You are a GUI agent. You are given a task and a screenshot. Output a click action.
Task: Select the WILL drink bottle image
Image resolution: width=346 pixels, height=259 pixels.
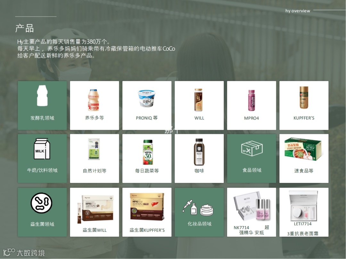(198, 100)
